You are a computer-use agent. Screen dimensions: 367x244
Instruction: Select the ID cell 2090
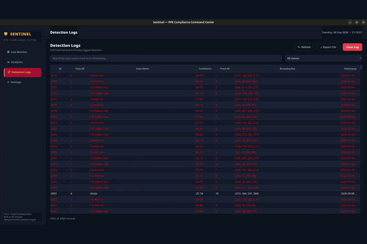tap(60, 182)
